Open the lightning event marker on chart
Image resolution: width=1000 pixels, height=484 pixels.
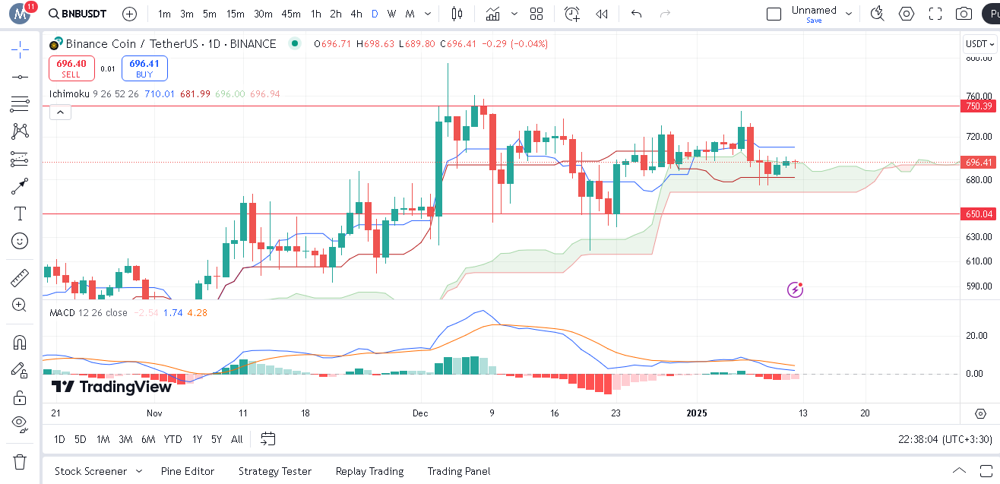click(795, 289)
